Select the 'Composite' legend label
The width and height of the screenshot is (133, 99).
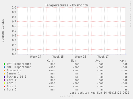point(14,70)
